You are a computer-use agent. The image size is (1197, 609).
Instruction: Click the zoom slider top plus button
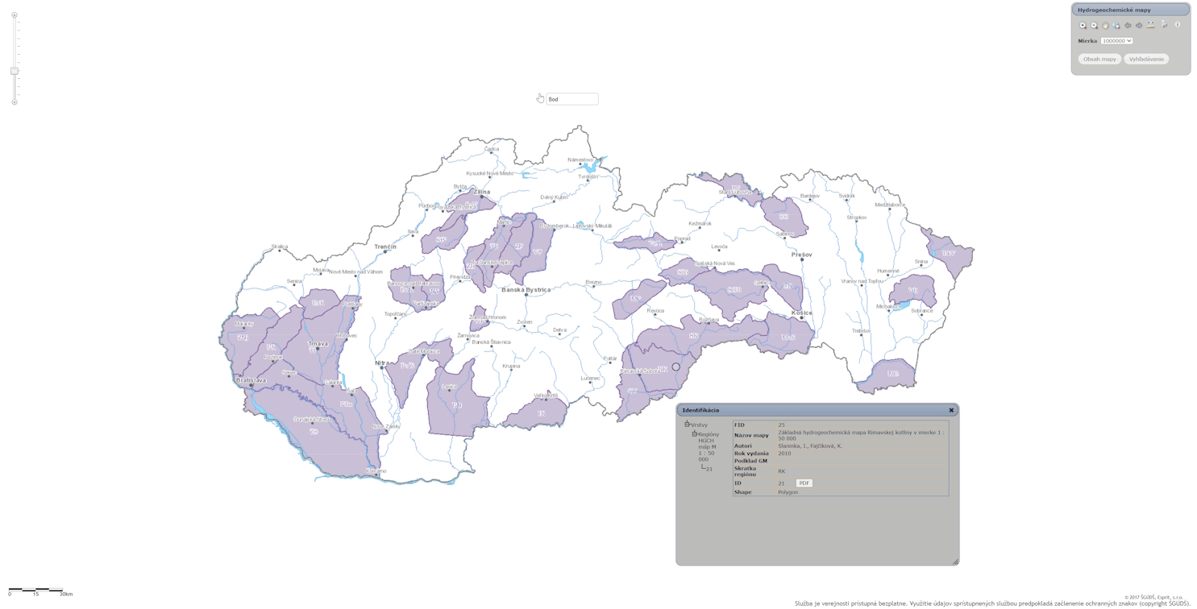[x=15, y=15]
